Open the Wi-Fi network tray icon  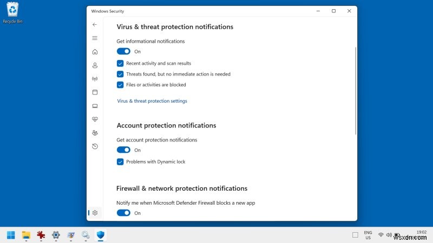click(381, 235)
